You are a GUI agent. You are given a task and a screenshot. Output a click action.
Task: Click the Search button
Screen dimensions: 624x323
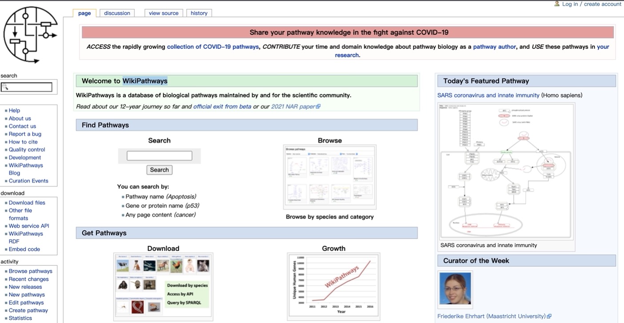[x=160, y=170]
